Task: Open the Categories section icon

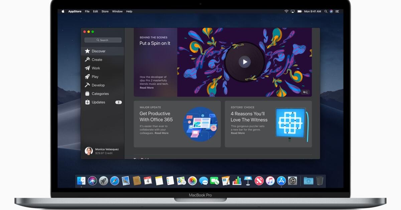Action: click(x=88, y=94)
